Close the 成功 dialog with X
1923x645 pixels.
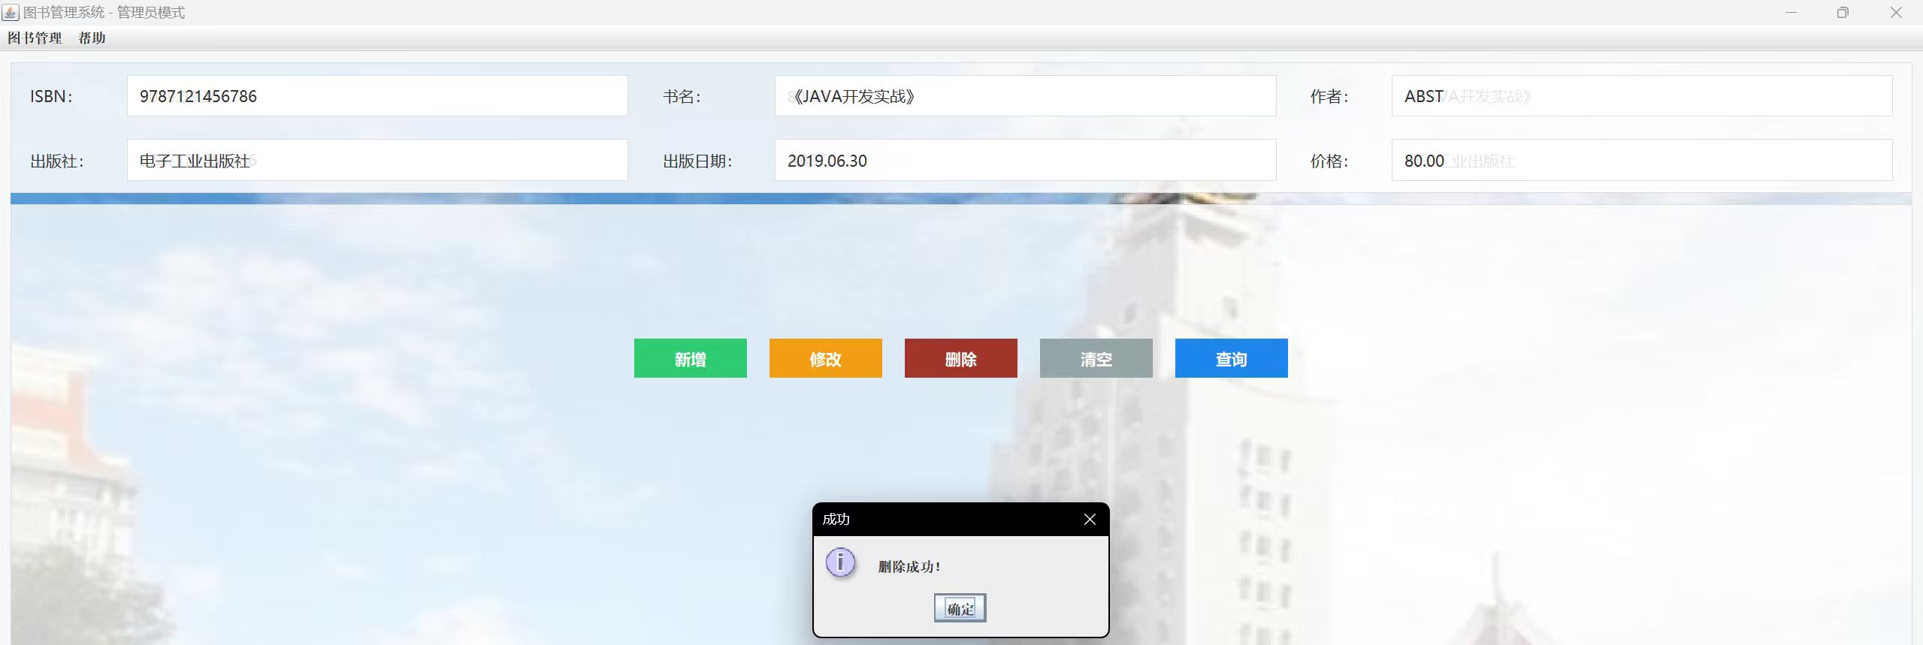click(x=1090, y=520)
